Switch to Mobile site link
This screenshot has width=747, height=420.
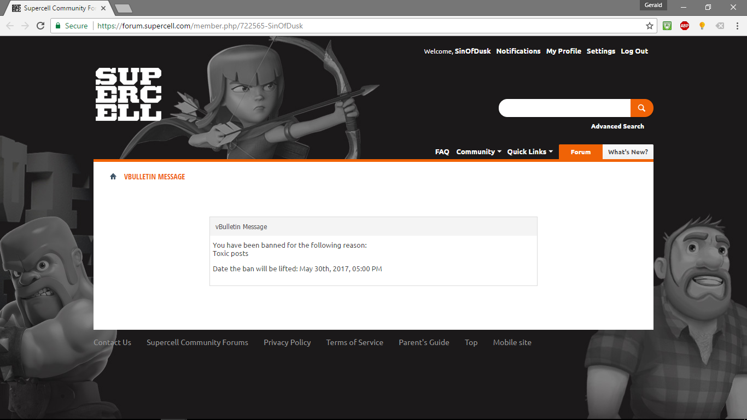click(512, 342)
